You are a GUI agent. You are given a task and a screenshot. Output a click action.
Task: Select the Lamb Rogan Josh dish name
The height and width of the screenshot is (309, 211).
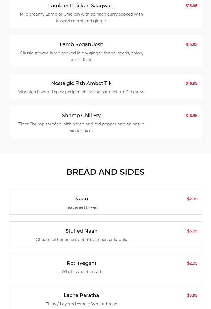pos(81,44)
